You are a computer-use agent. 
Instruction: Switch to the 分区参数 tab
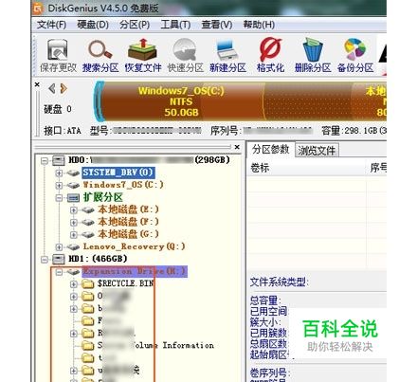tap(271, 150)
